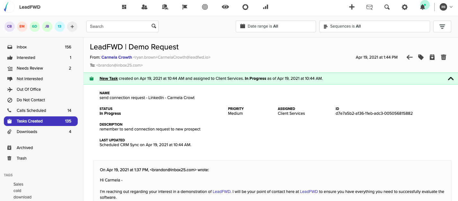Open the Archived folder
The width and height of the screenshot is (458, 201).
click(41, 148)
